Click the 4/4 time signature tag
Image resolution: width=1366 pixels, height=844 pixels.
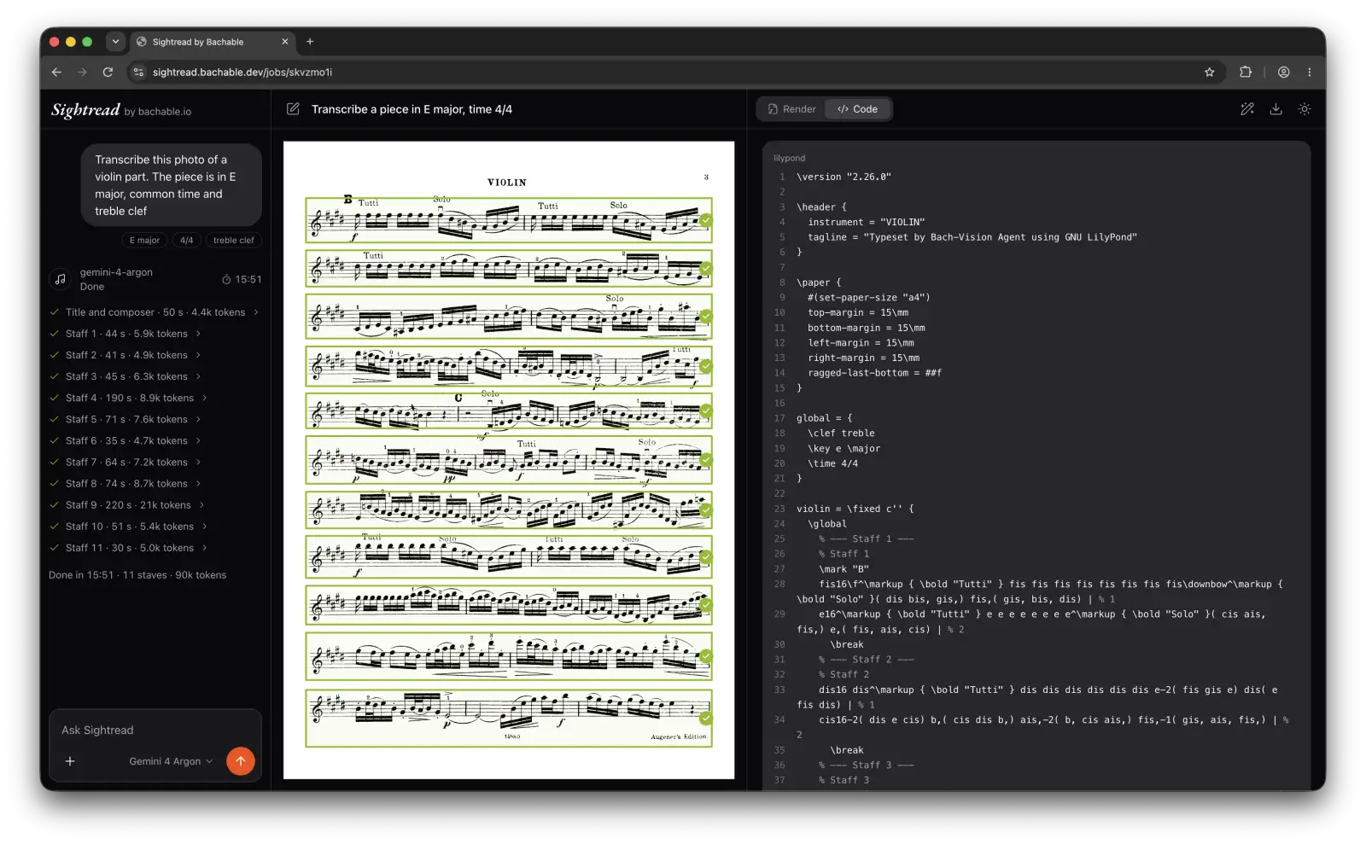(186, 240)
